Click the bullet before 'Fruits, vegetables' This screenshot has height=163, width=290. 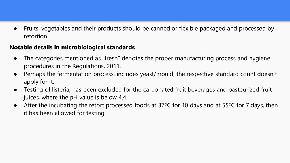point(16,29)
